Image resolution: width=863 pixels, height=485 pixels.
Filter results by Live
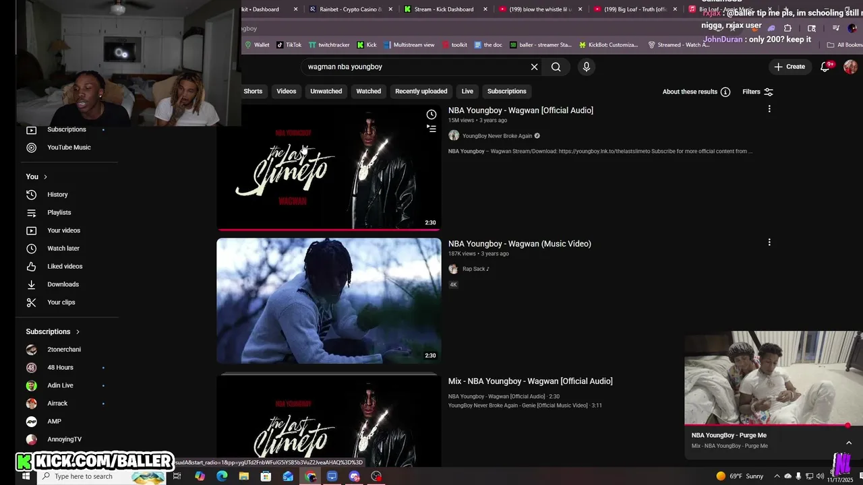click(x=467, y=92)
